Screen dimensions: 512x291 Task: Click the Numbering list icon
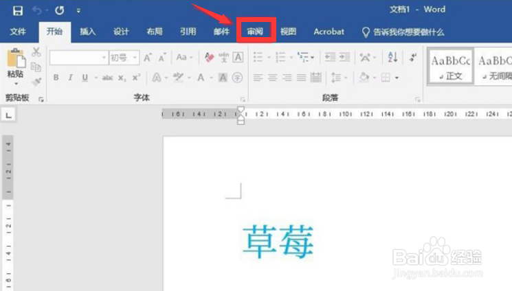tap(280, 58)
